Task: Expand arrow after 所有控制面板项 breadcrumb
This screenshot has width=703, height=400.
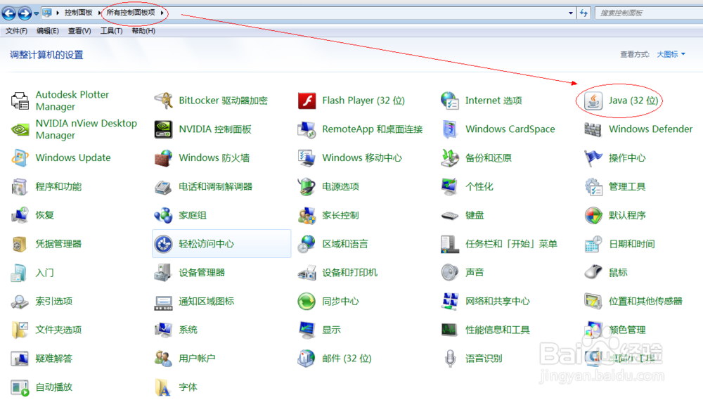Action: point(162,13)
